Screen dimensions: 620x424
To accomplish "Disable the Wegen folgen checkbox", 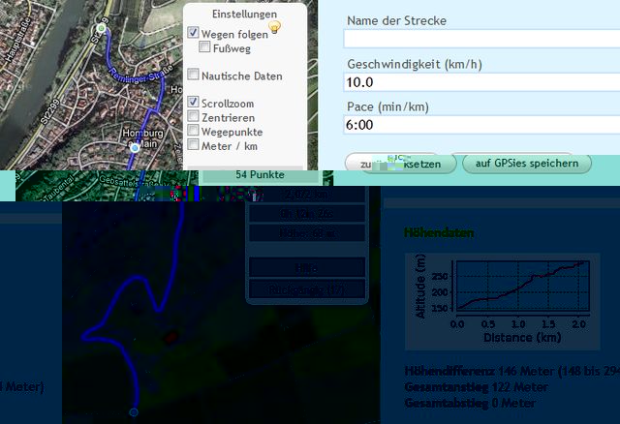I will click(194, 34).
